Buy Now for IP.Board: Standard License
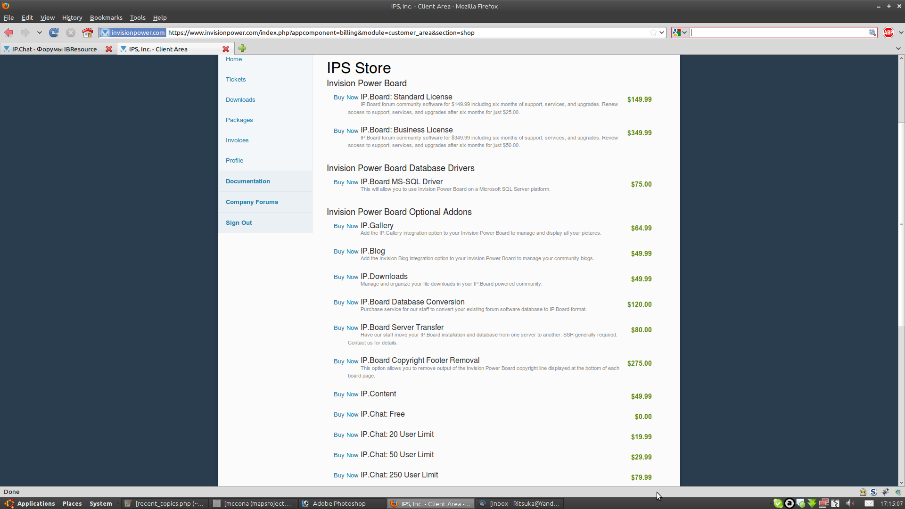Screen dimensions: 905x509 coord(346,98)
